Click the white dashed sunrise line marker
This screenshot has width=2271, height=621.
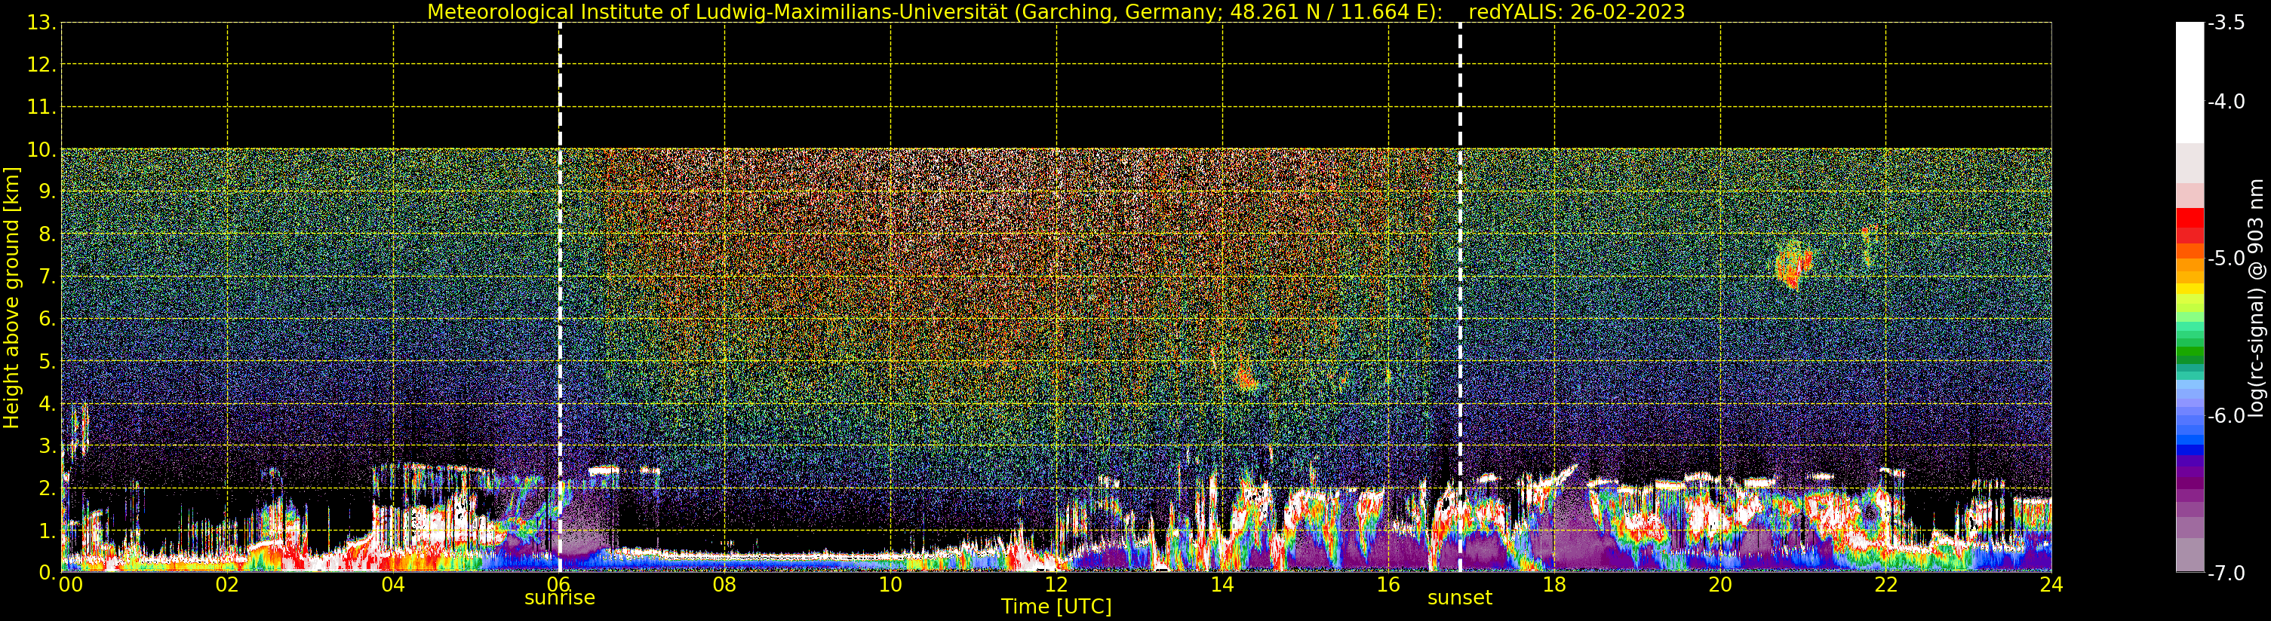pyautogui.click(x=560, y=297)
